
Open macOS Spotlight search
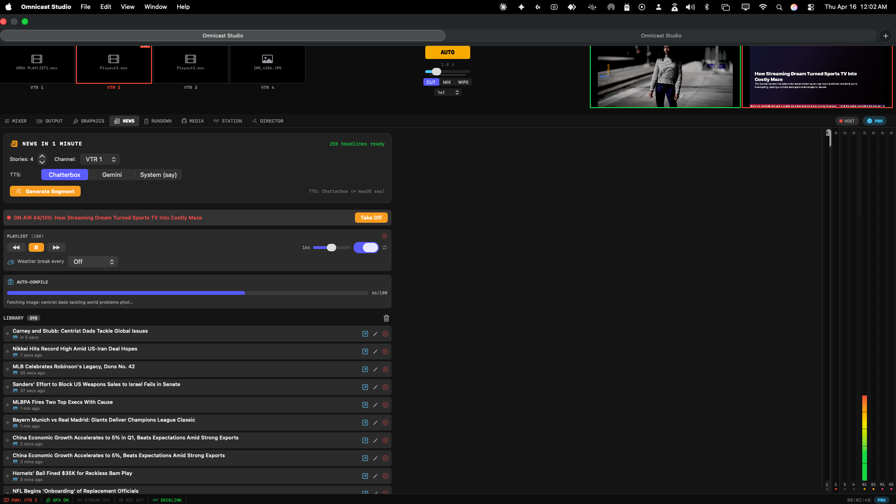779,7
